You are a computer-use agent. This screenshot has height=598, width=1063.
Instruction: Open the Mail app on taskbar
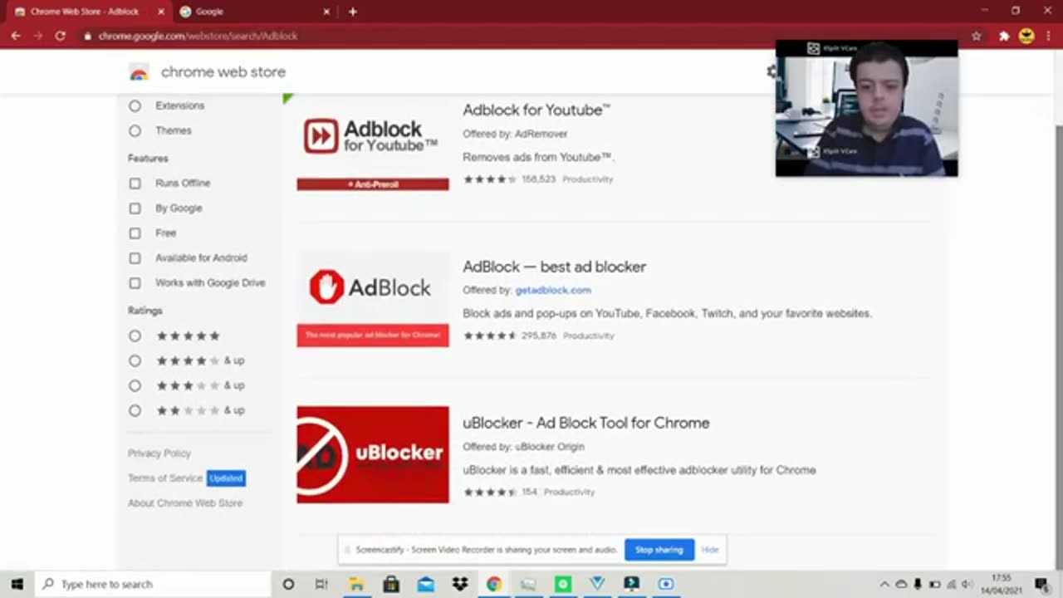[425, 584]
